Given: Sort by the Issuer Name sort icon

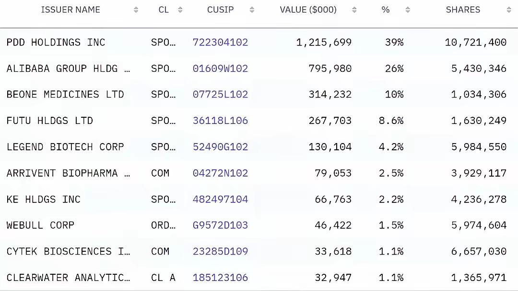Looking at the screenshot, I should point(136,10).
